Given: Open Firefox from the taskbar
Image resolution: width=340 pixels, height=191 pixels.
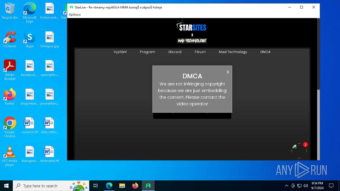Looking at the screenshot, I should click(x=135, y=186).
